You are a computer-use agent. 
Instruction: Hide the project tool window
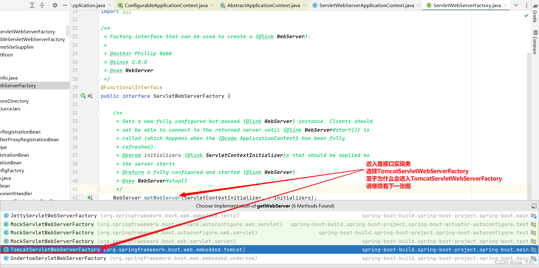(x=65, y=5)
